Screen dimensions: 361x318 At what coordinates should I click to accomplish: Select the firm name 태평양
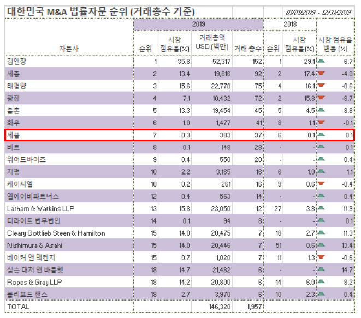pyautogui.click(x=16, y=86)
